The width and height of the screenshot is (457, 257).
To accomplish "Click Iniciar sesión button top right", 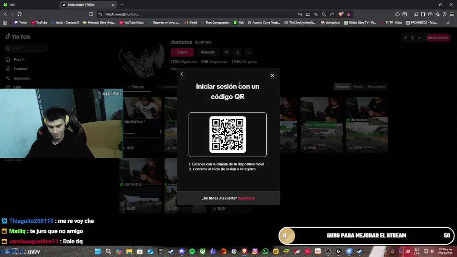I will (438, 37).
